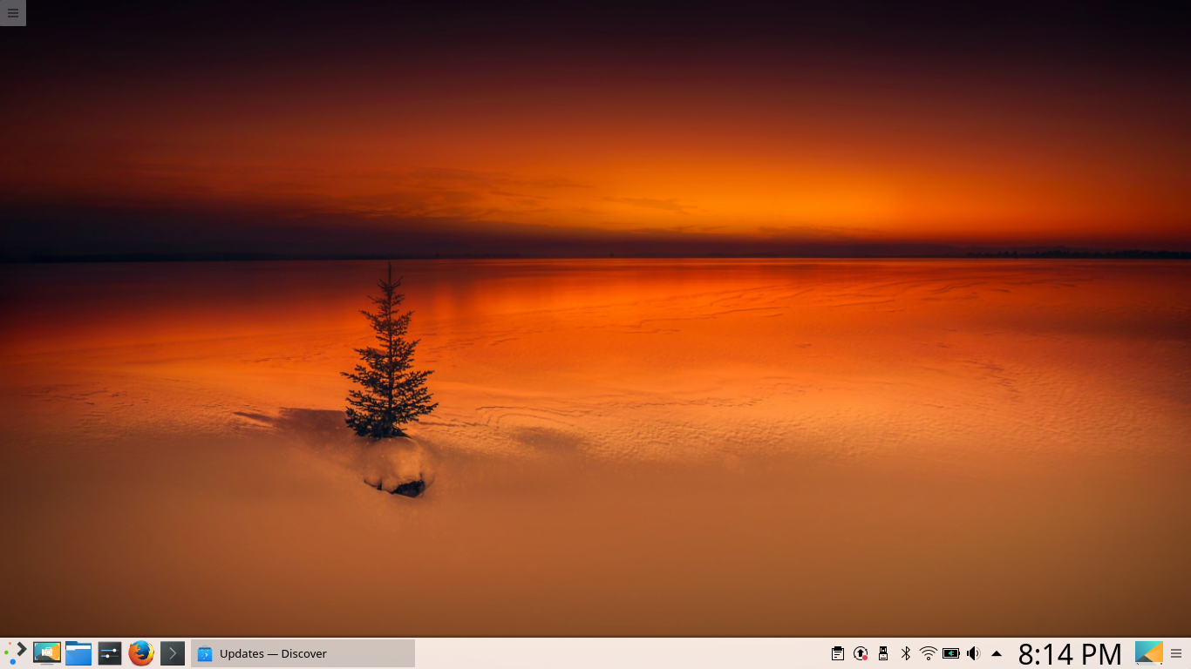Open the audio volume tray icon
This screenshot has height=669, width=1191.
[x=974, y=653]
